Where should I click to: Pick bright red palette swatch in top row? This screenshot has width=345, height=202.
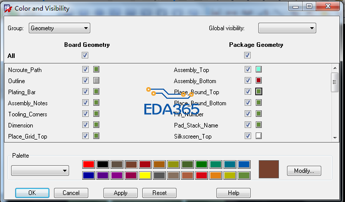pos(89,164)
